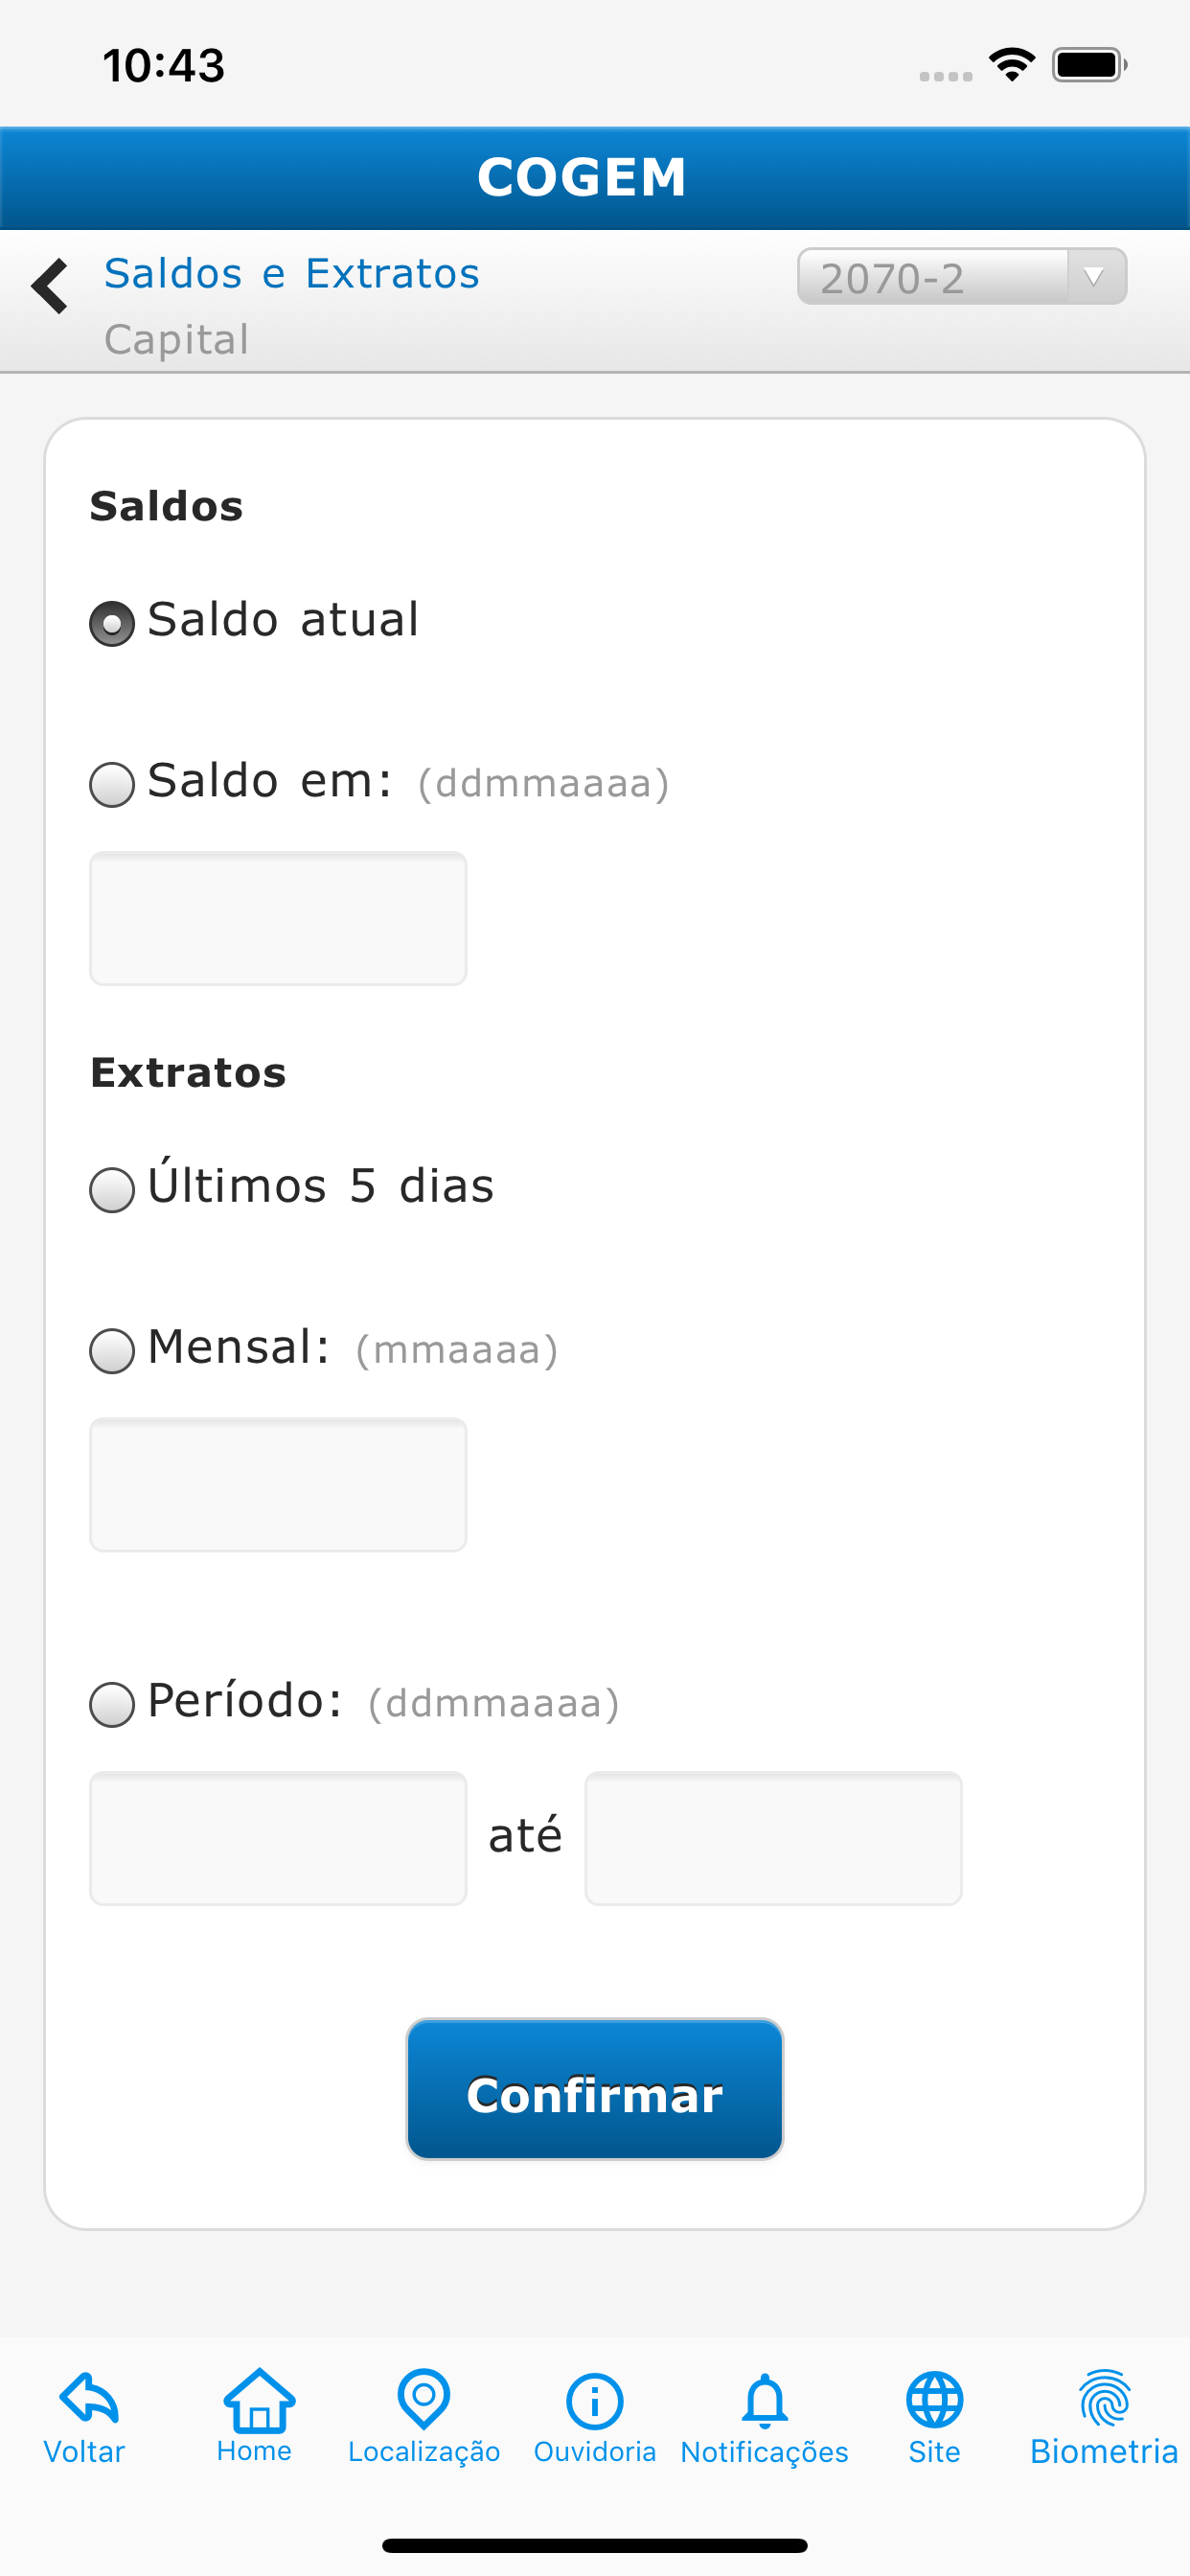Focus the Período end date field
This screenshot has width=1190, height=2576.
point(773,1838)
